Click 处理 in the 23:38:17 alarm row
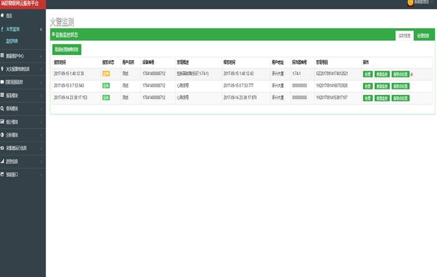The height and width of the screenshot is (277, 437). pyautogui.click(x=368, y=98)
